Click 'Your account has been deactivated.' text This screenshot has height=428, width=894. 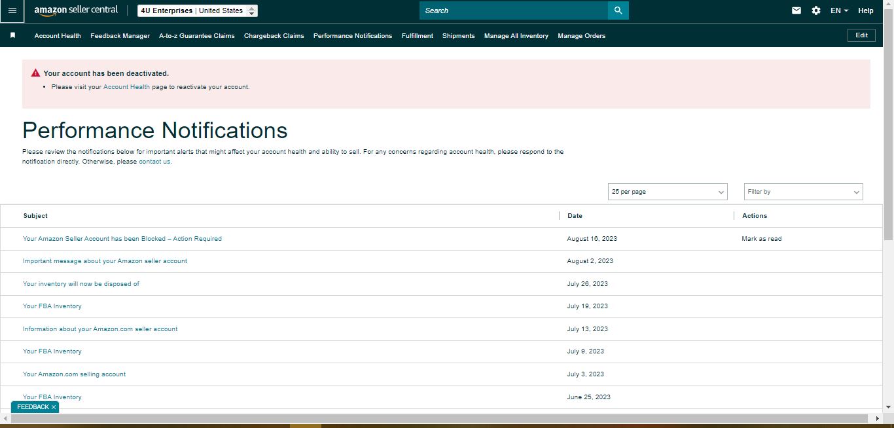pos(106,73)
